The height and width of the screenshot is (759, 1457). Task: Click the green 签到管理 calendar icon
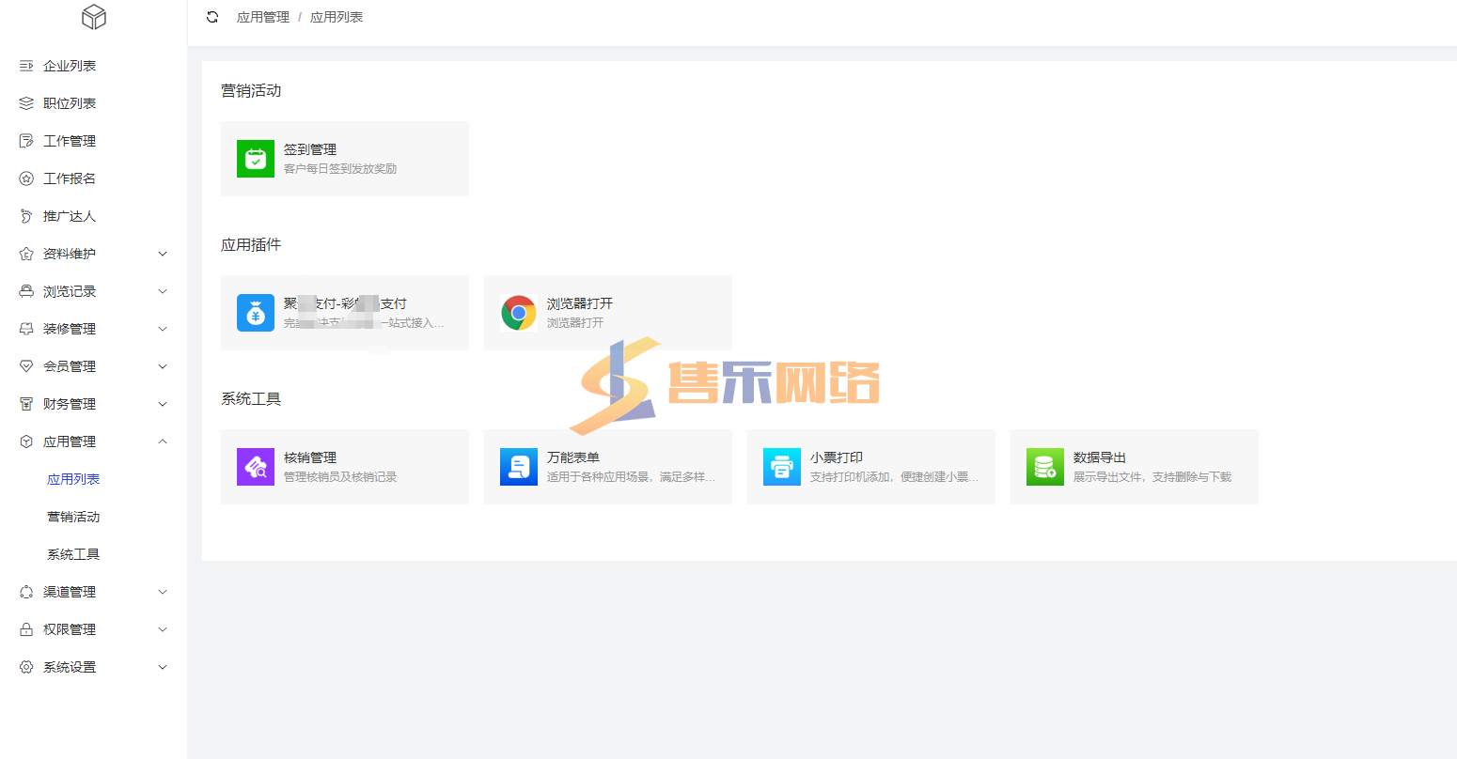click(x=255, y=159)
